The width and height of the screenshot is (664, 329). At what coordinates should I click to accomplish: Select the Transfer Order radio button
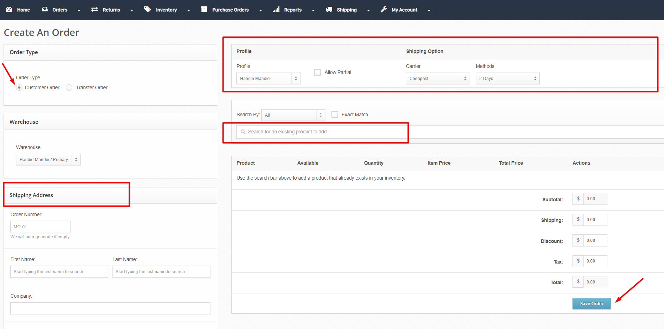(69, 87)
